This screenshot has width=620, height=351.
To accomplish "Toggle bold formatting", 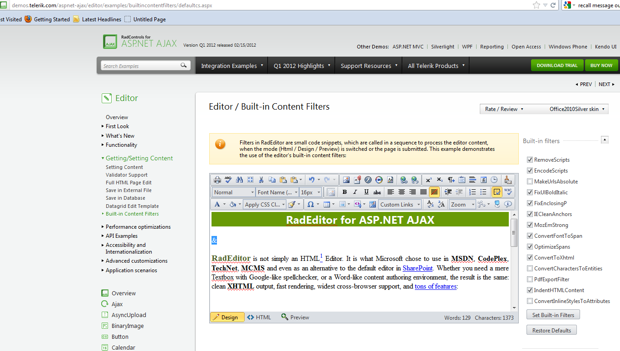I will [344, 192].
